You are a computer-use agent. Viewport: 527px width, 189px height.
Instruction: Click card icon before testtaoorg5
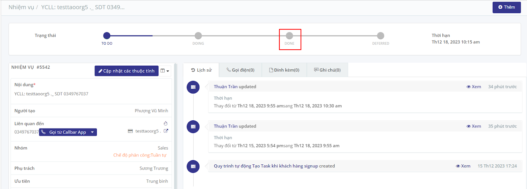click(x=130, y=131)
